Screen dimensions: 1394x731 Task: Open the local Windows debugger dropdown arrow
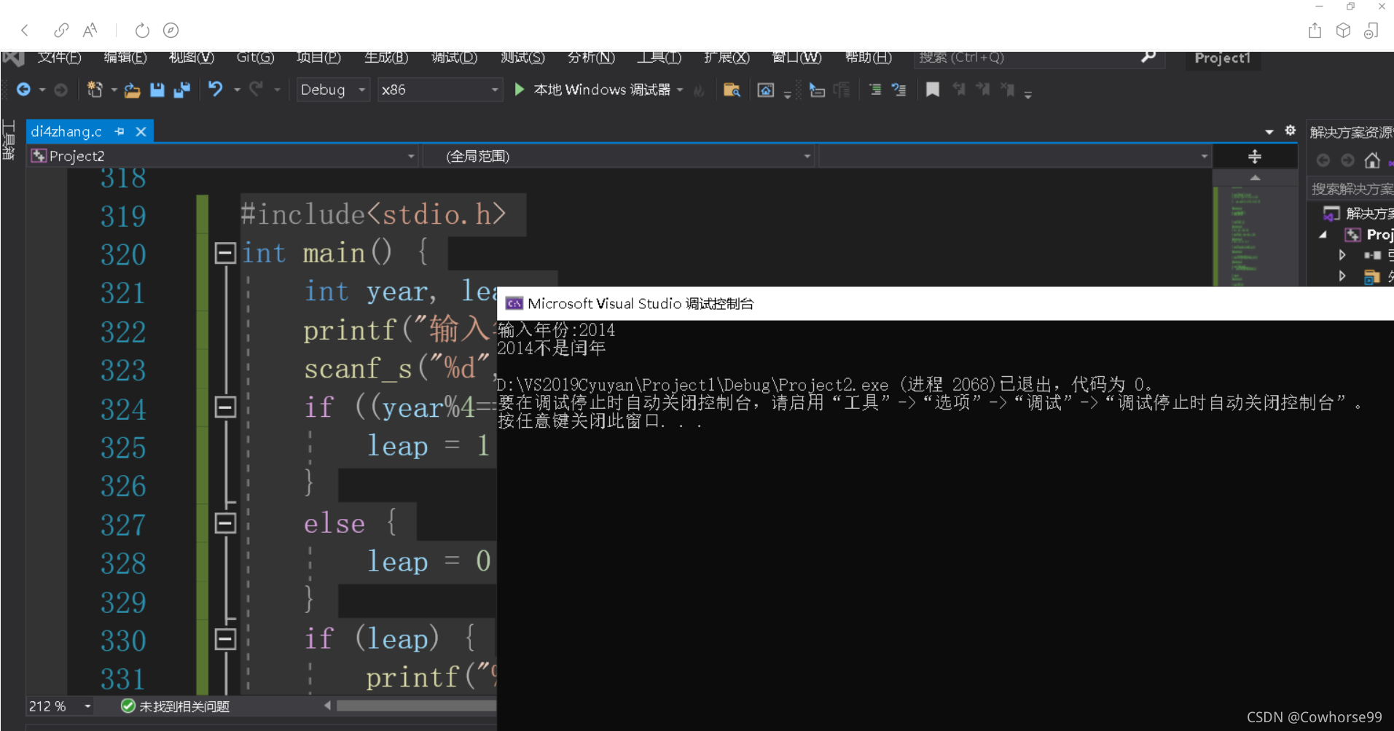tap(680, 90)
